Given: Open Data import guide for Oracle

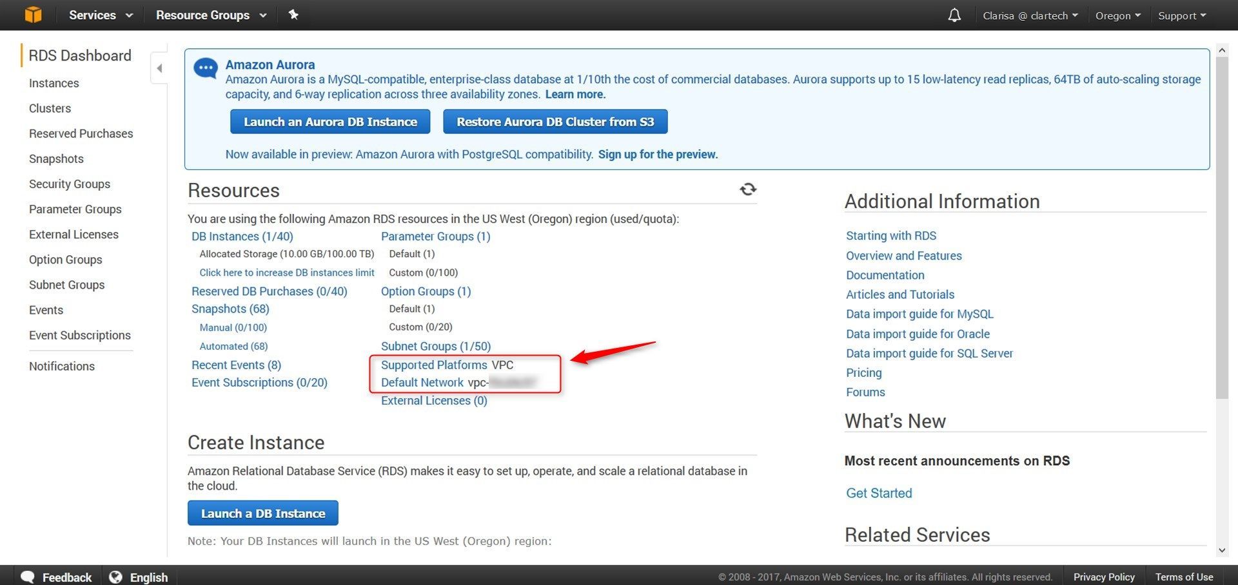Looking at the screenshot, I should (x=918, y=334).
